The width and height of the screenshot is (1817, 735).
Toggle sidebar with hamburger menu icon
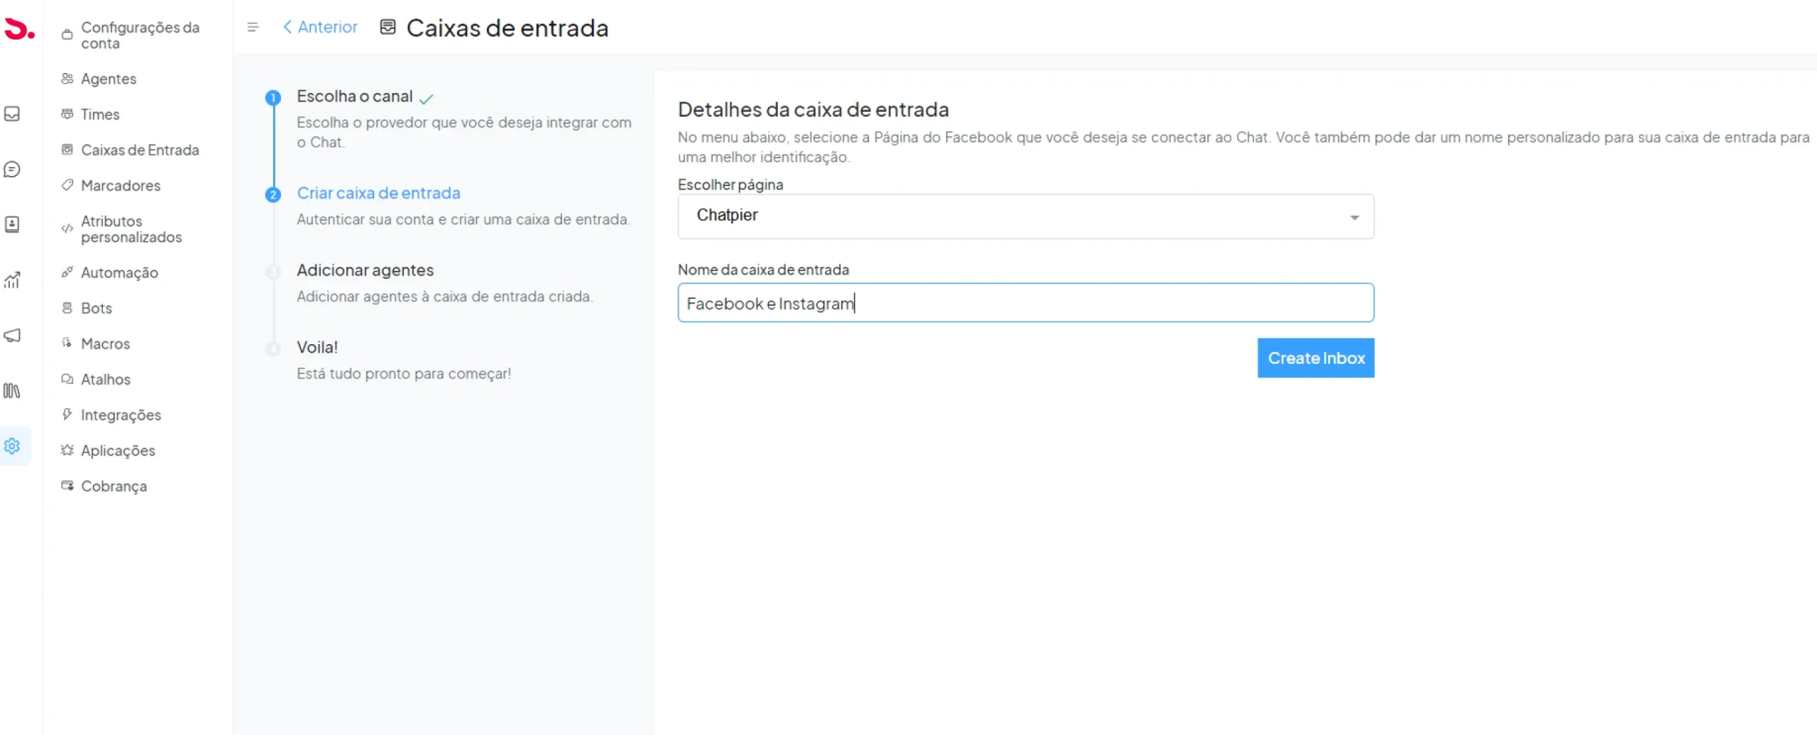pyautogui.click(x=253, y=28)
